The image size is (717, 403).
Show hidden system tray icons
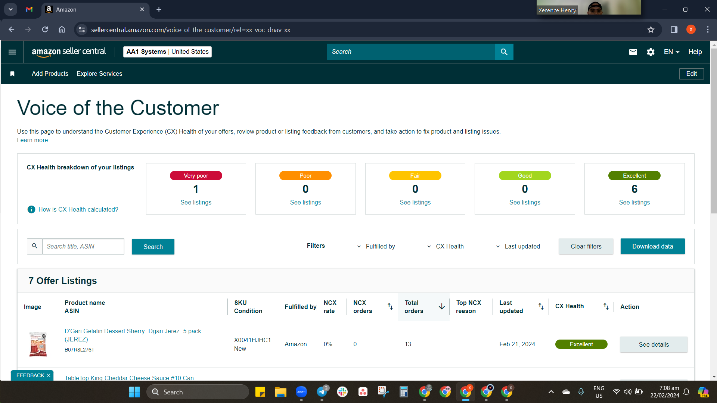point(551,392)
